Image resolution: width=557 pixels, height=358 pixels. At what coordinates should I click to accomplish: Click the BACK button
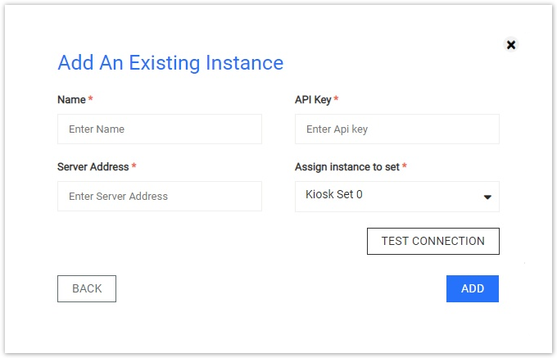pos(87,288)
